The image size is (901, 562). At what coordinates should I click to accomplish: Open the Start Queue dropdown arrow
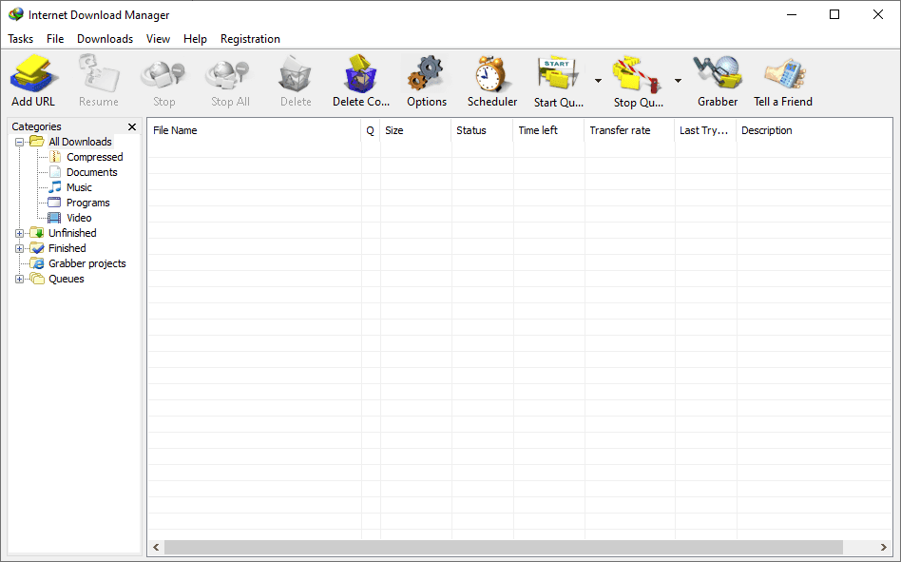[x=598, y=81]
